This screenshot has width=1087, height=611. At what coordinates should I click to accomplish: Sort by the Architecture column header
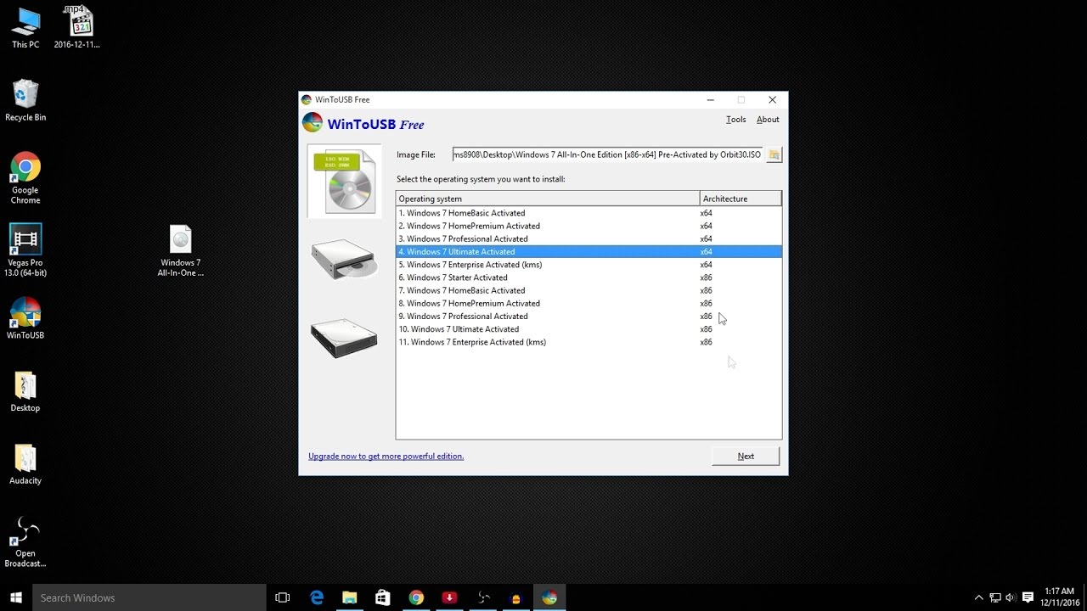pos(741,199)
